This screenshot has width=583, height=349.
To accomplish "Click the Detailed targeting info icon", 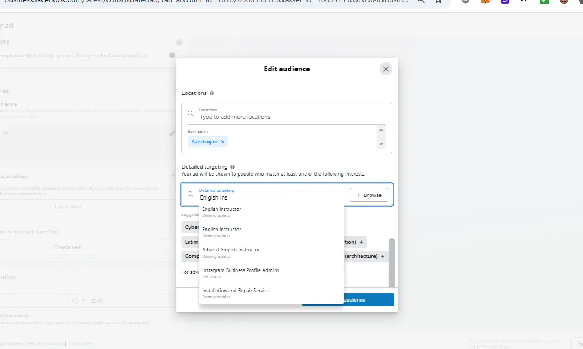I will pos(233,167).
